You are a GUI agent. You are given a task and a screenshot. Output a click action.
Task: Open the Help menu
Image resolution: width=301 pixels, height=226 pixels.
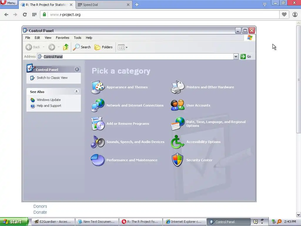[x=89, y=38]
